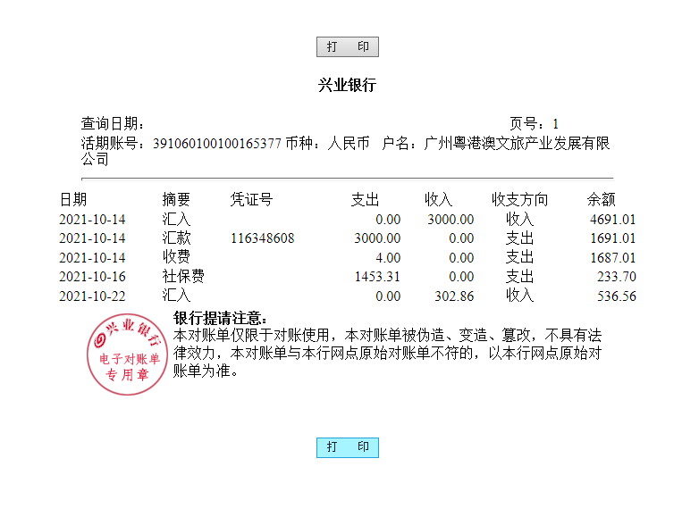Click the balance 1691.01

point(612,238)
